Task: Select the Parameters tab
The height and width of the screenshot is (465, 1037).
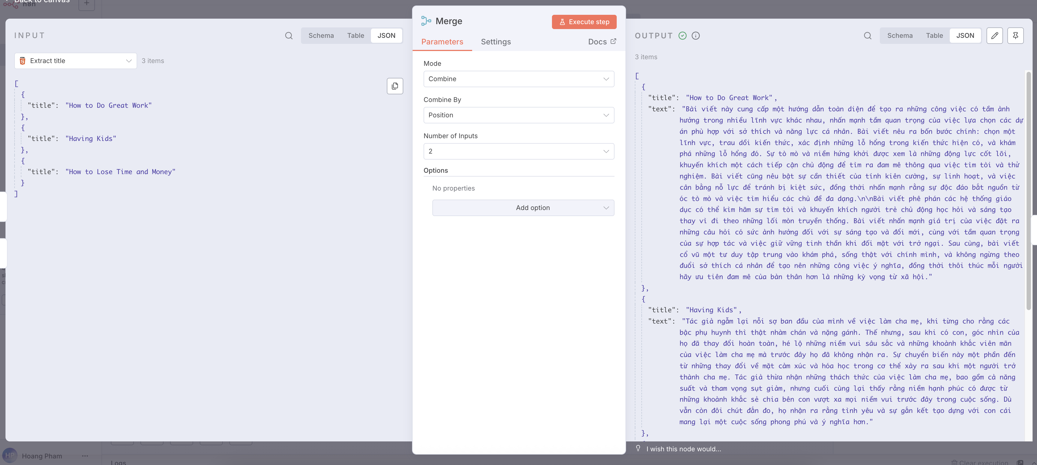Action: pos(442,41)
